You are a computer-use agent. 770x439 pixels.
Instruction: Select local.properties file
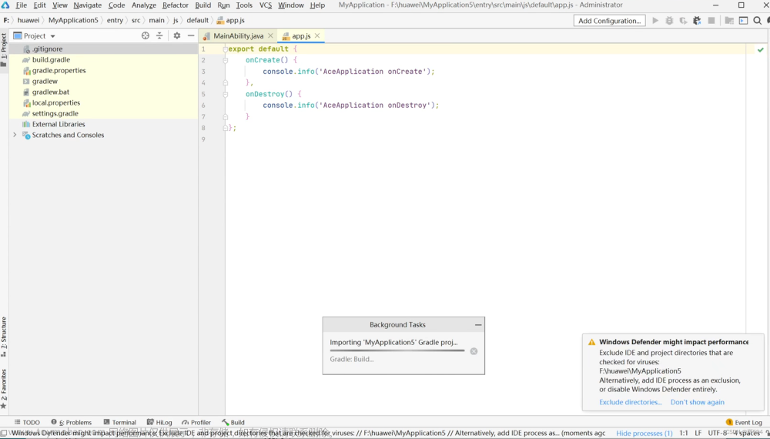pyautogui.click(x=104, y=103)
